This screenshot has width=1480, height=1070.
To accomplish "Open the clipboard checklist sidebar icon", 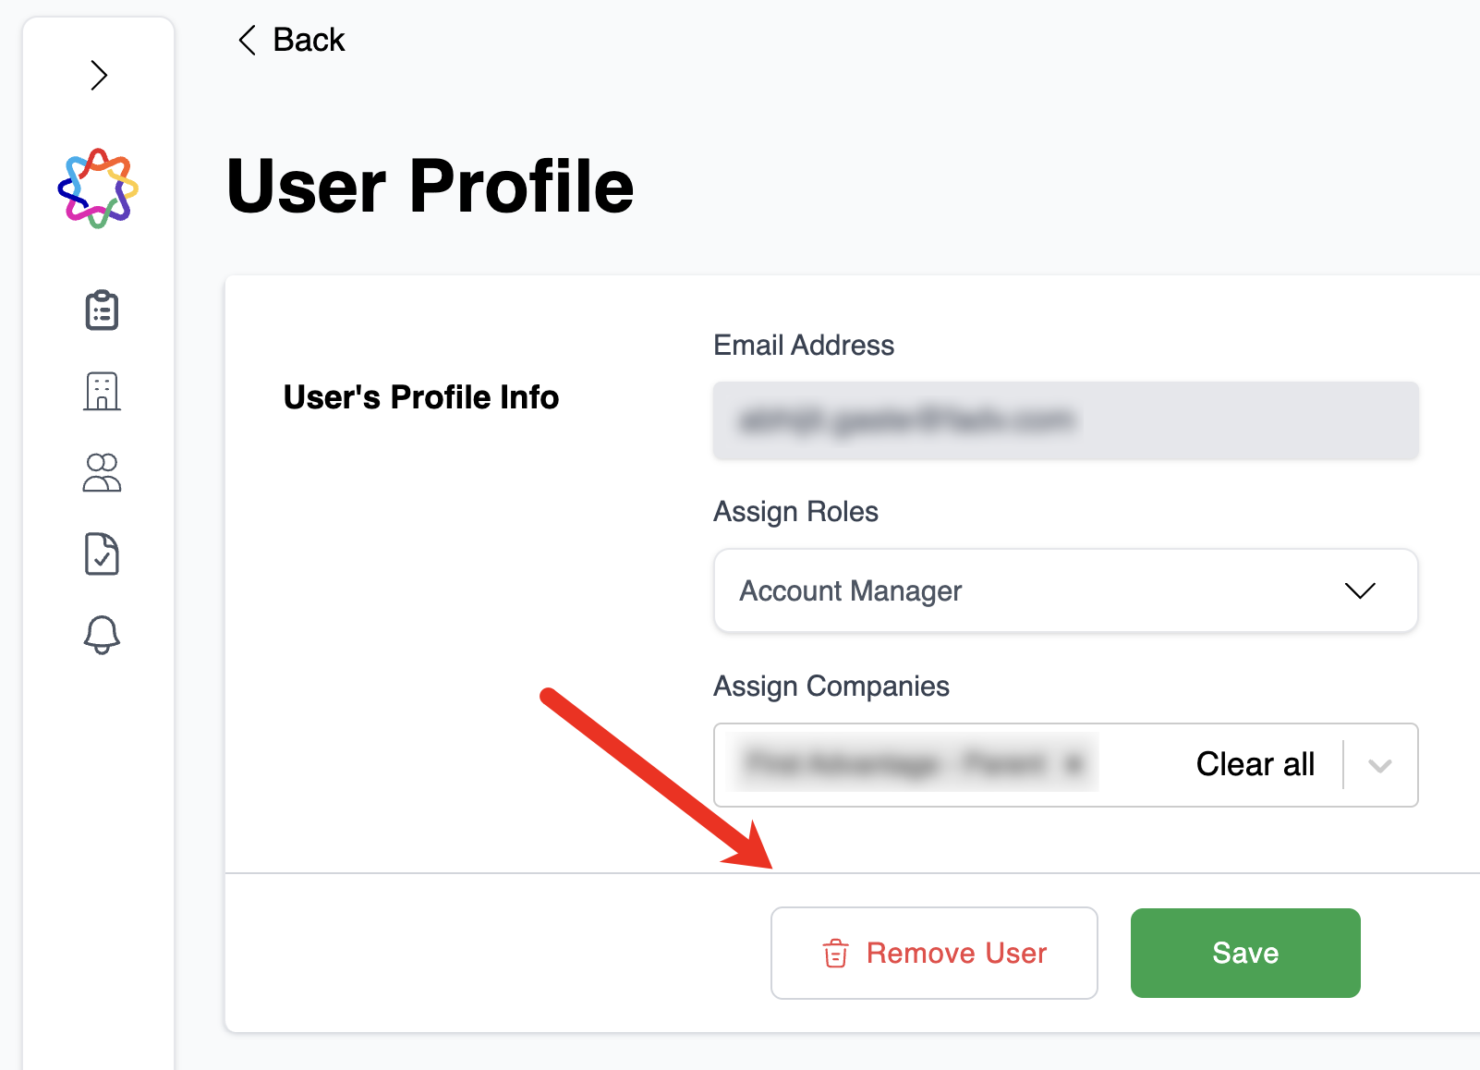I will click(102, 310).
